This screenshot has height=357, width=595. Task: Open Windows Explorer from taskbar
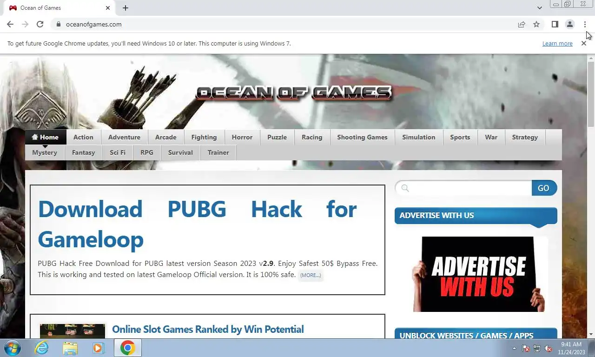(70, 348)
